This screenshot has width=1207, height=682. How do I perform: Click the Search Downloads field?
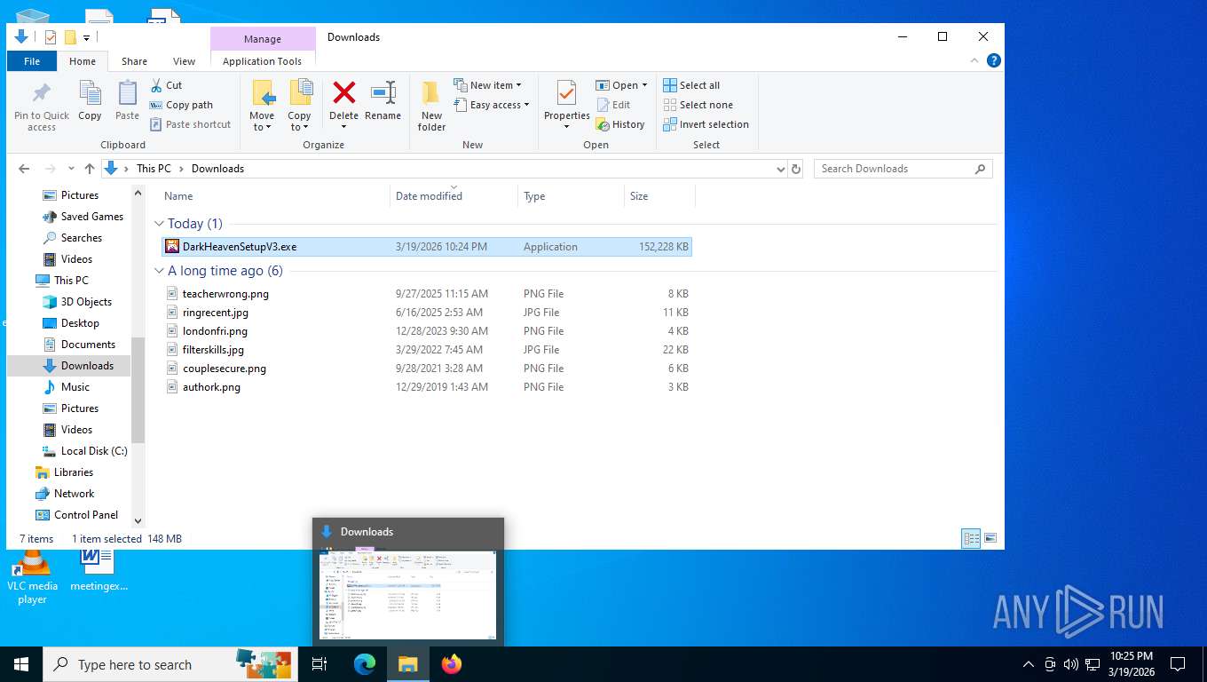(903, 169)
